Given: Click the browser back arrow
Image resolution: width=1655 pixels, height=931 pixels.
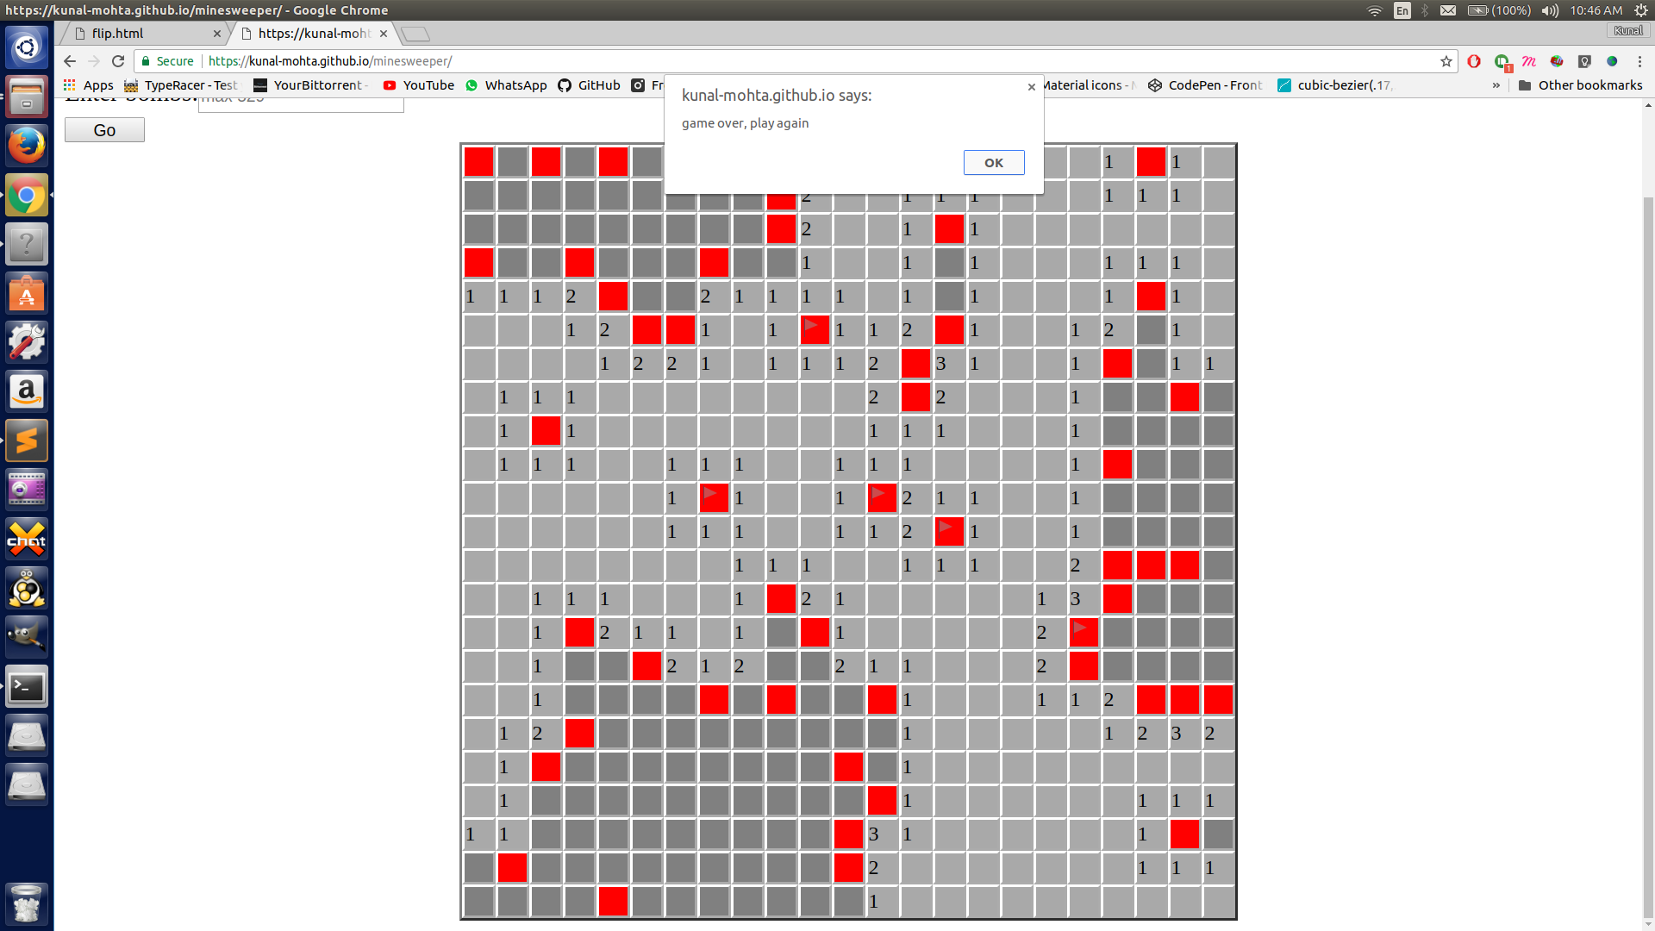Looking at the screenshot, I should coord(70,61).
